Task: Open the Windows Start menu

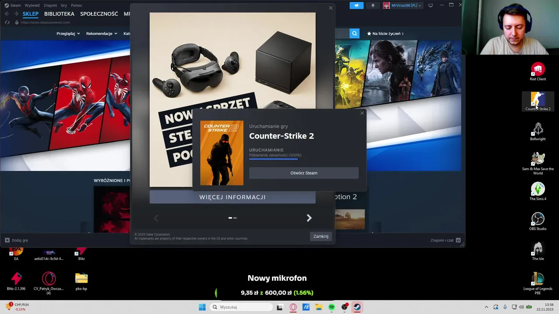Action: coord(202,307)
